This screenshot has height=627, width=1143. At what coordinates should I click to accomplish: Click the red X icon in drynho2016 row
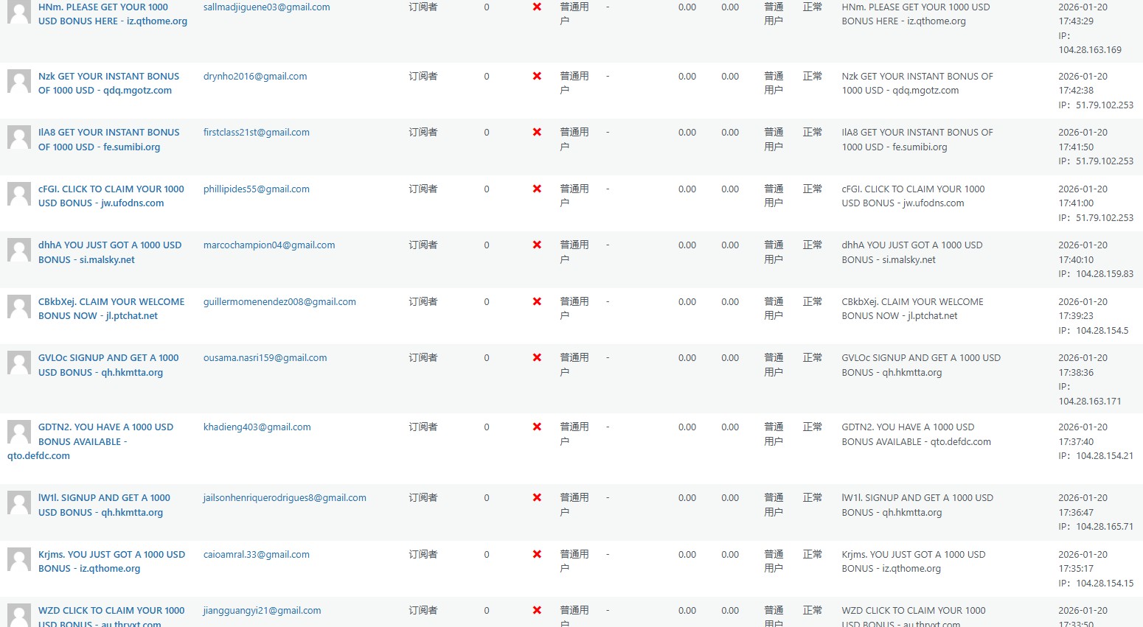point(537,76)
